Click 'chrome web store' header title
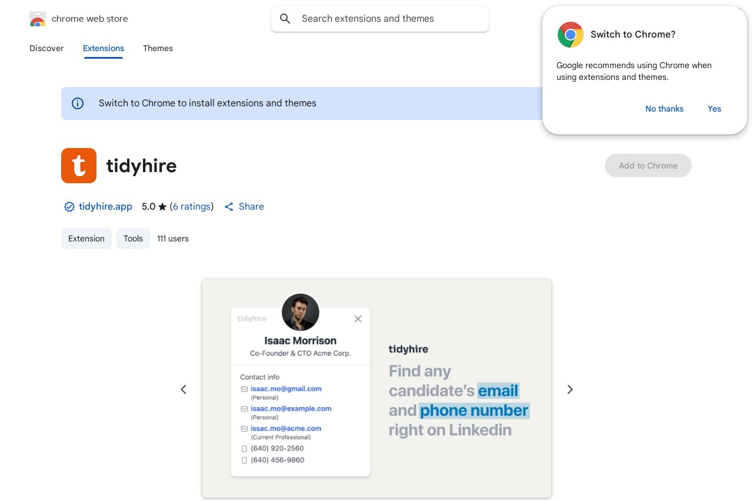 [89, 19]
